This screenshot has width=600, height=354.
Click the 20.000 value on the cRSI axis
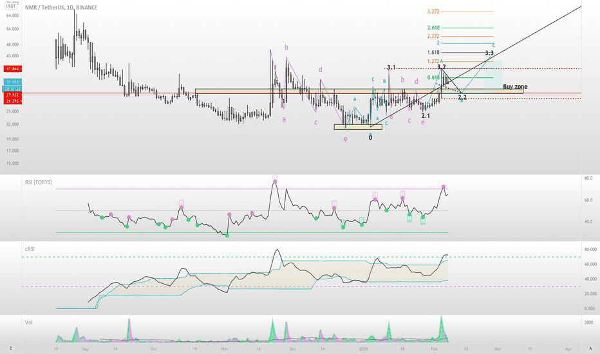point(590,294)
